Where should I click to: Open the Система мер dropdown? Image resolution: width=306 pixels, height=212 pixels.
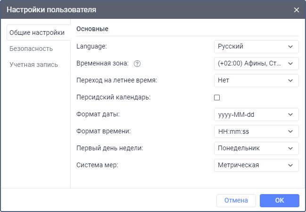point(256,165)
